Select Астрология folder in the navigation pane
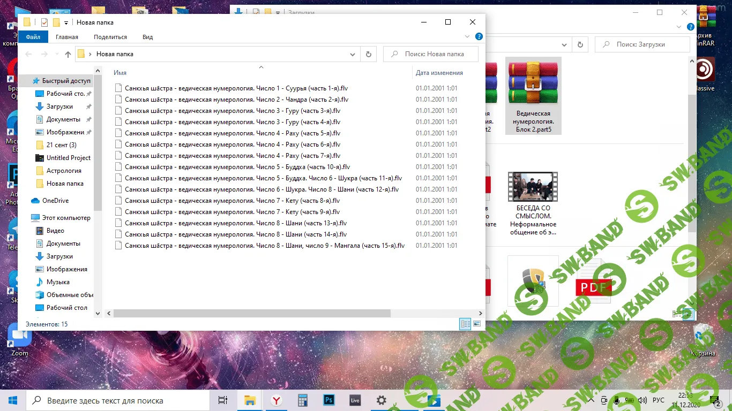Screen dimensions: 732x411 pyautogui.click(x=64, y=171)
